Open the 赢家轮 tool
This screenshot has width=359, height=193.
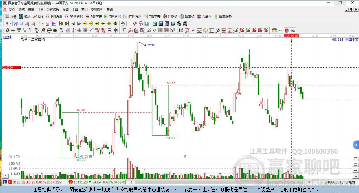point(187,16)
